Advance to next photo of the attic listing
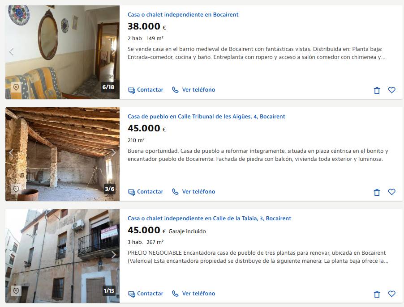The height and width of the screenshot is (307, 404). click(114, 153)
